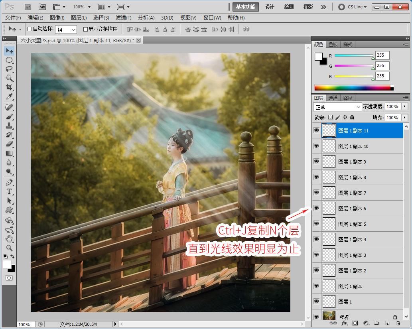Select the Move tool in toolbox
Screen dimensions: 412x329
click(x=9, y=51)
